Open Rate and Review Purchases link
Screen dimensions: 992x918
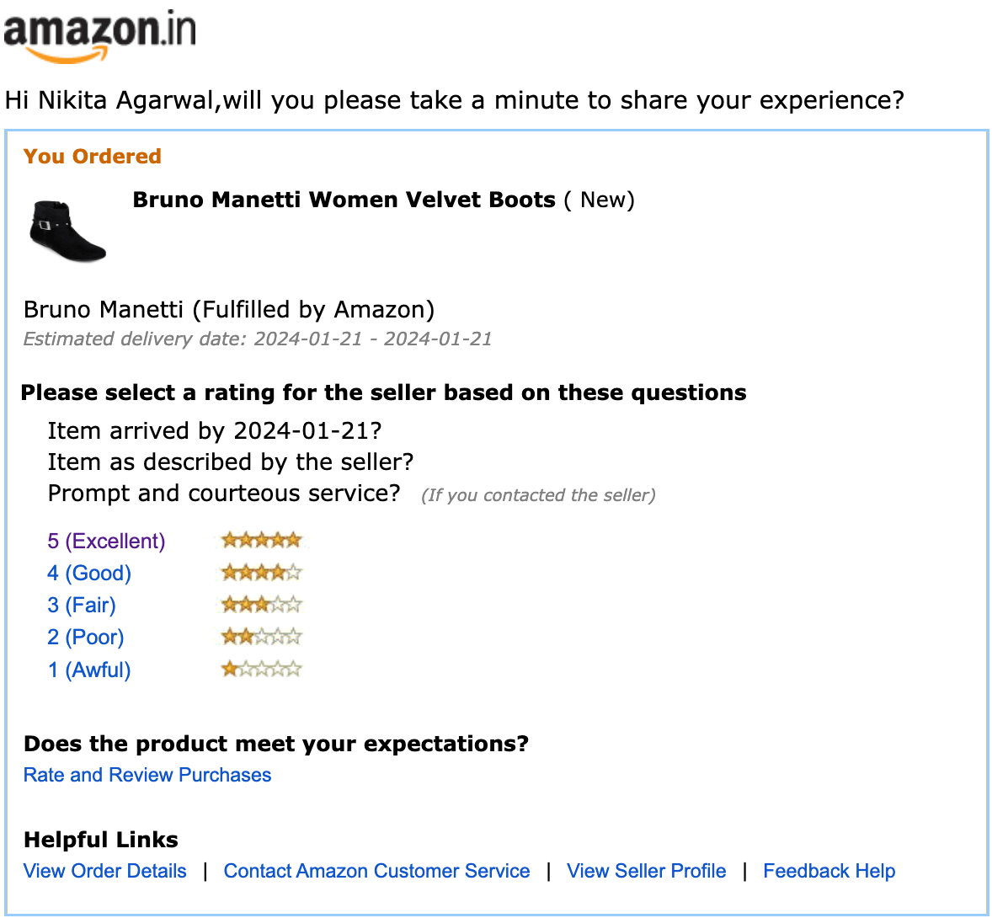tap(147, 775)
